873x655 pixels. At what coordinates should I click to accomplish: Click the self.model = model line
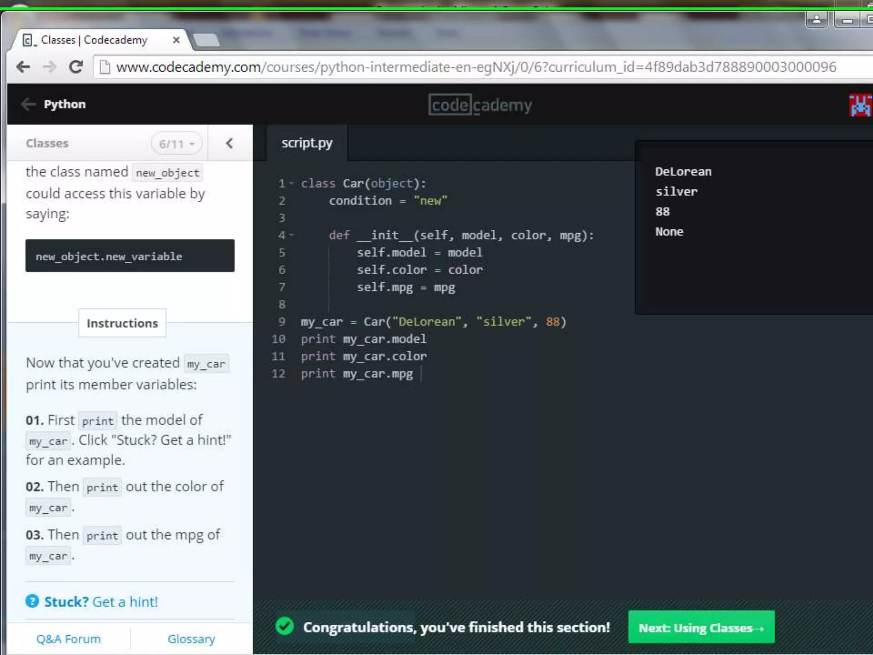[419, 253]
